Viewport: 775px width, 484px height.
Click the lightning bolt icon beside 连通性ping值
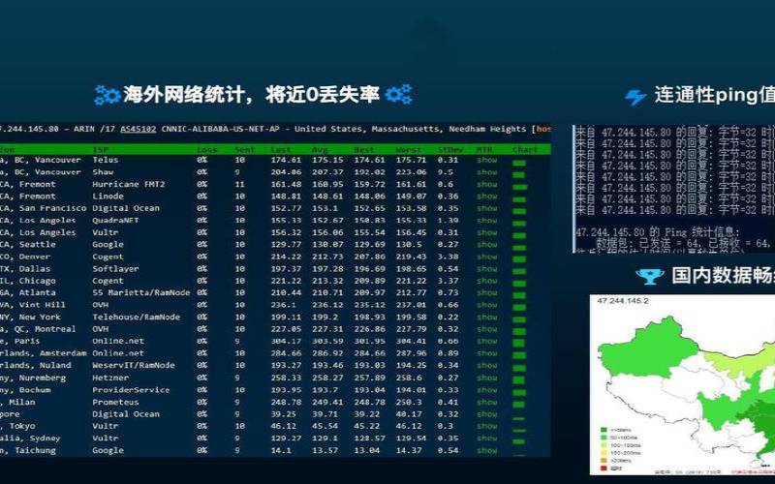(635, 97)
